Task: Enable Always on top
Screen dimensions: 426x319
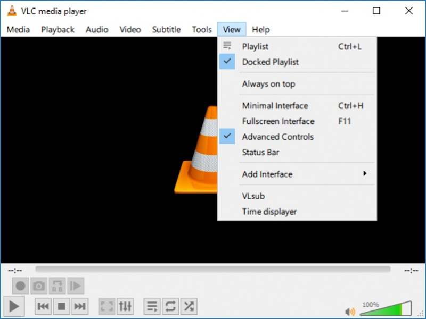Action: [x=268, y=84]
